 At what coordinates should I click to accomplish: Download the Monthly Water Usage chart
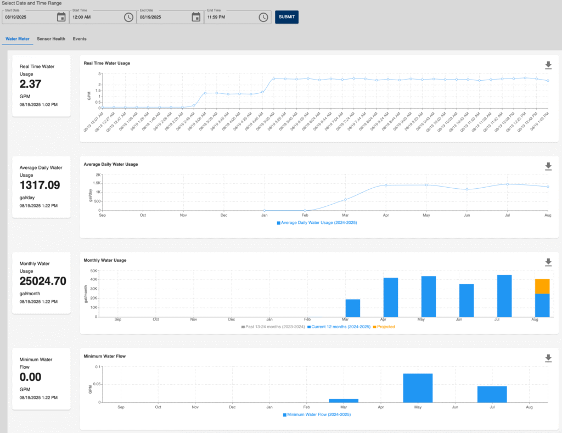pyautogui.click(x=548, y=262)
